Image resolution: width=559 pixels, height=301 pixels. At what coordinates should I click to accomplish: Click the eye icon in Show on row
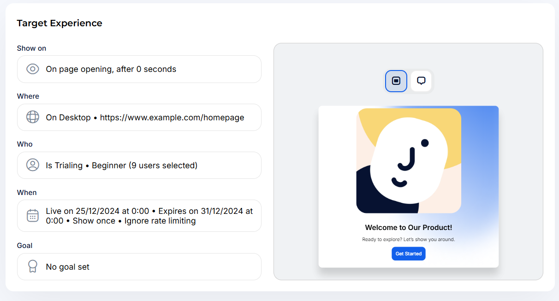(32, 69)
